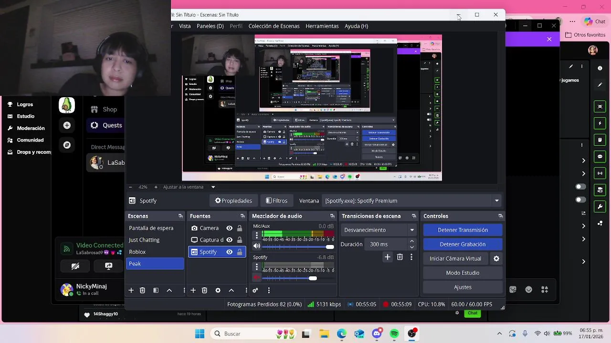Move selected source up in Fuentes

231,290
